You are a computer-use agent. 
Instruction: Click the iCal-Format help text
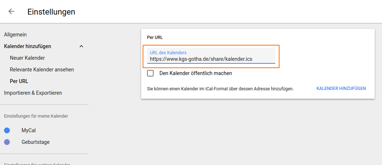tap(220, 89)
